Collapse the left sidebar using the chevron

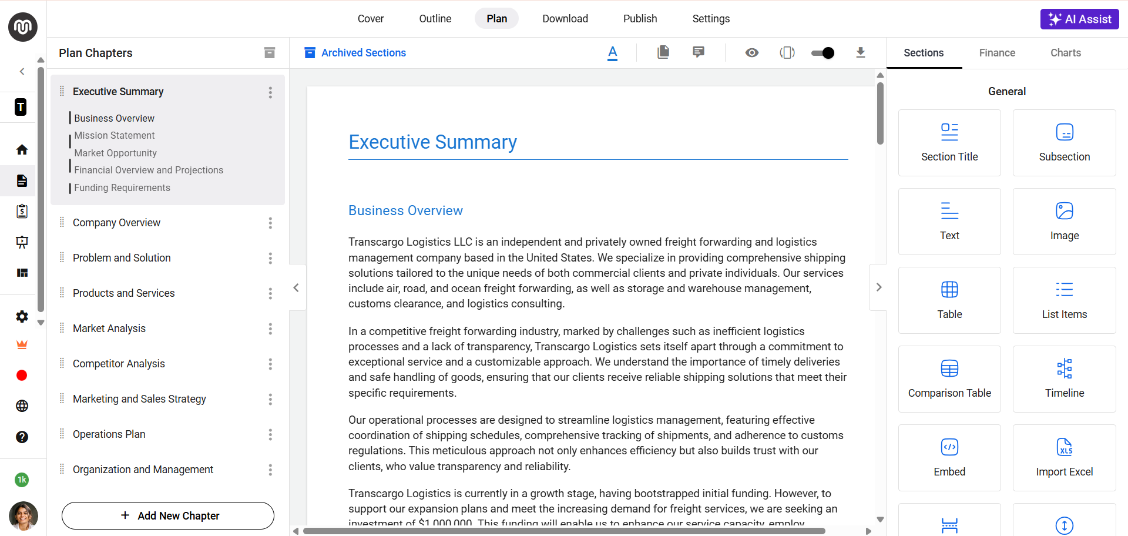tap(22, 72)
